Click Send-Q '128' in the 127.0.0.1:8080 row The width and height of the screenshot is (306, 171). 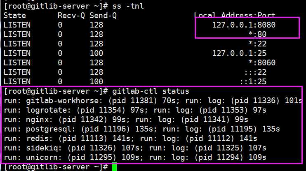tap(97, 25)
